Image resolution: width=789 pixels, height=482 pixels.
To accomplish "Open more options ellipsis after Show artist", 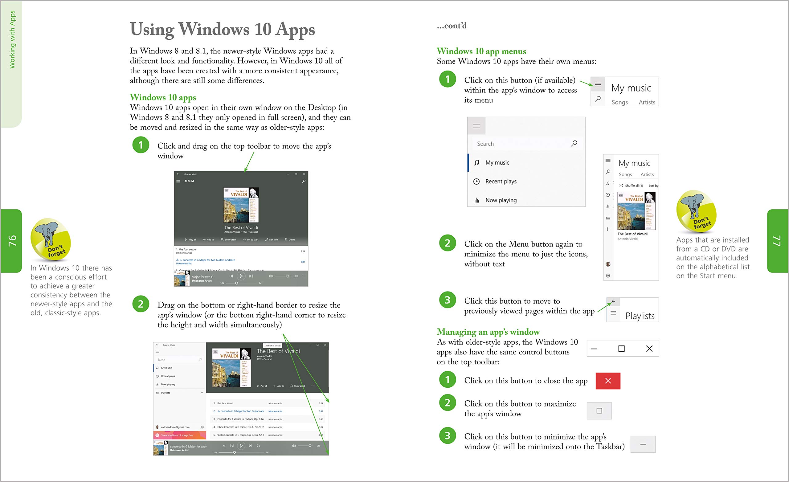I will point(312,386).
